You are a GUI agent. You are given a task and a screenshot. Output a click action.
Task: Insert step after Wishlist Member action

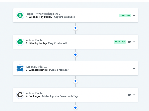click(x=76, y=81)
